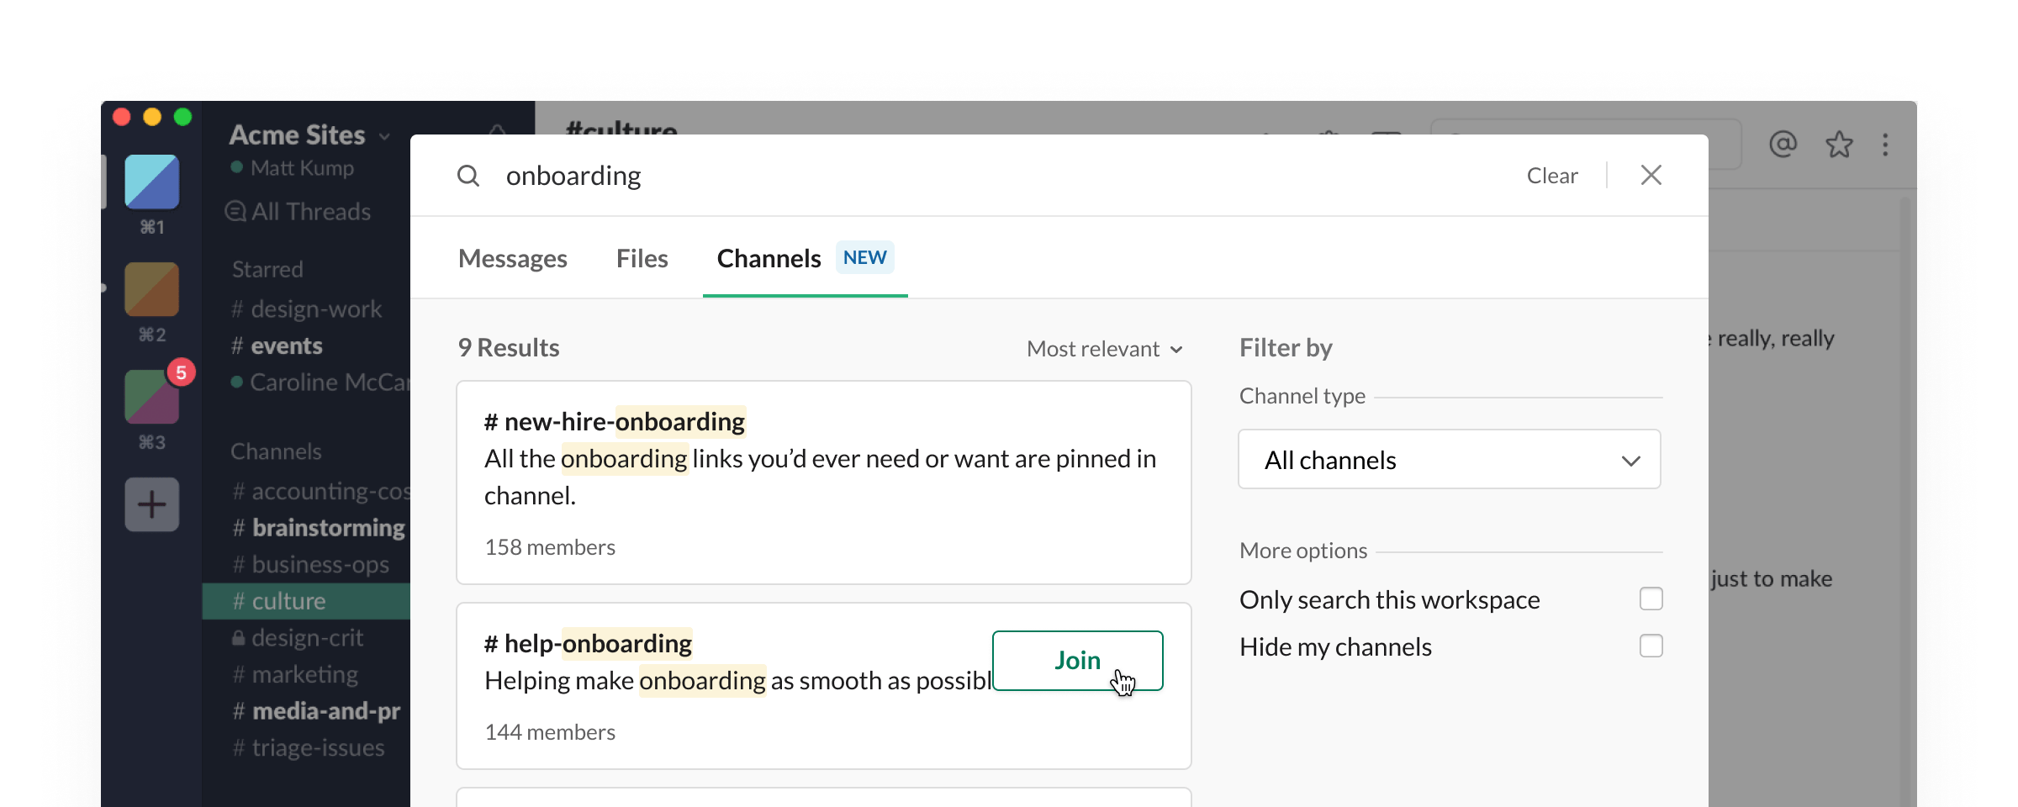Open the vertical ellipsis options menu
This screenshot has height=807, width=2018.
(1886, 145)
